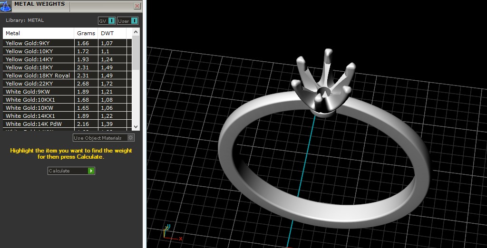
Task: Click the 1,72 DWT value cell
Action: point(112,84)
